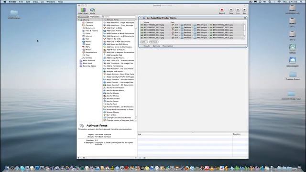Collapse the Get Specified Finder Items action
The width and height of the screenshot is (306, 172).
(x=141, y=18)
